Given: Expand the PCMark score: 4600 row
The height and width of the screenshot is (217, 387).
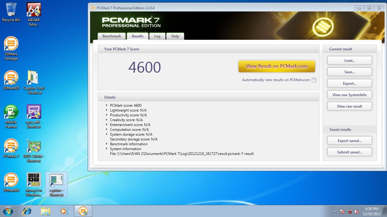Looking at the screenshot, I should tap(107, 105).
